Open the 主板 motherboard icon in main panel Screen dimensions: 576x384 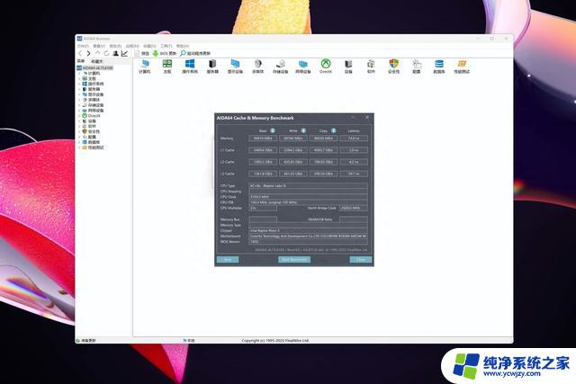tap(167, 67)
